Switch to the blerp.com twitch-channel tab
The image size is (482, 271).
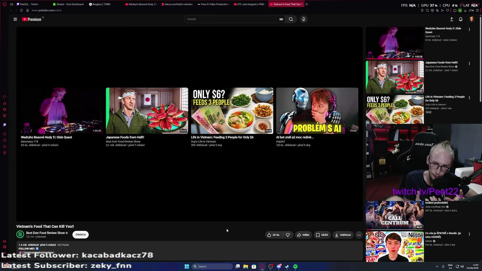pyautogui.click(x=178, y=4)
